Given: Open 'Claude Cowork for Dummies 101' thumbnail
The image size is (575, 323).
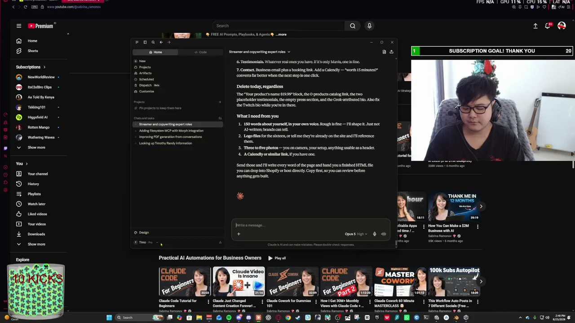Looking at the screenshot, I should [x=292, y=281].
